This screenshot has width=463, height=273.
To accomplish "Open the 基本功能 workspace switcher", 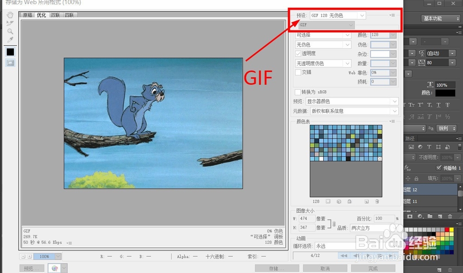I will (441, 19).
